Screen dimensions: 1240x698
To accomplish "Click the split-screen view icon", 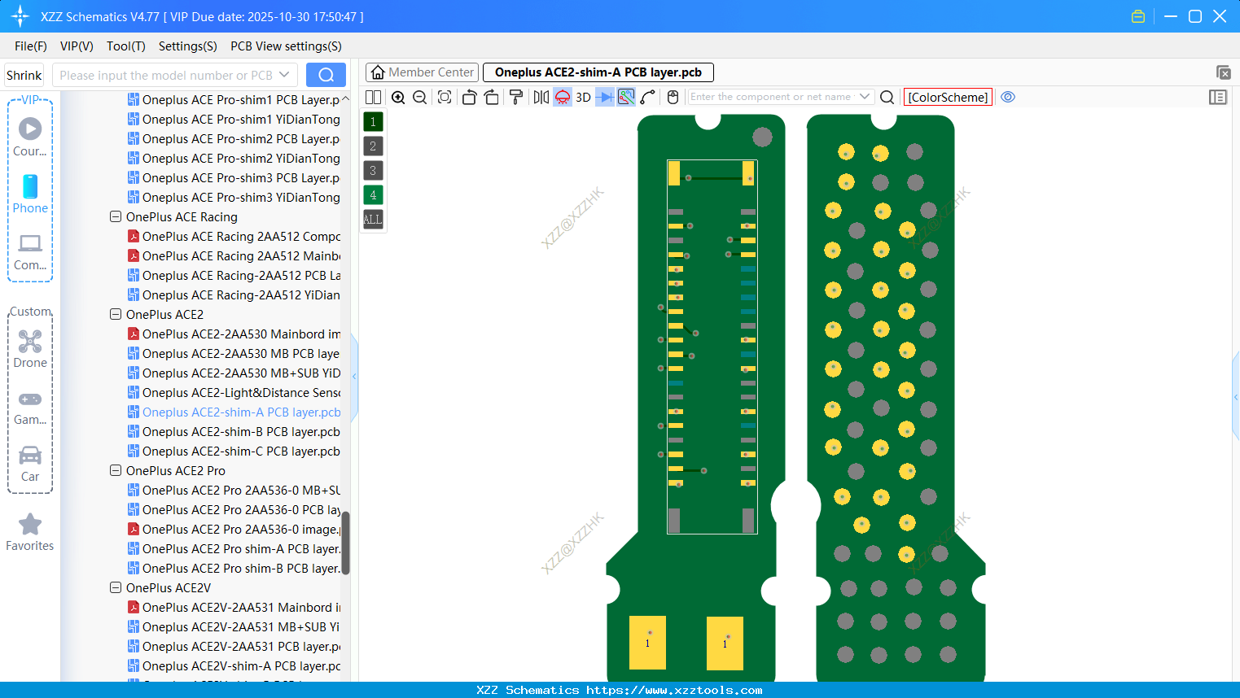I will click(373, 97).
